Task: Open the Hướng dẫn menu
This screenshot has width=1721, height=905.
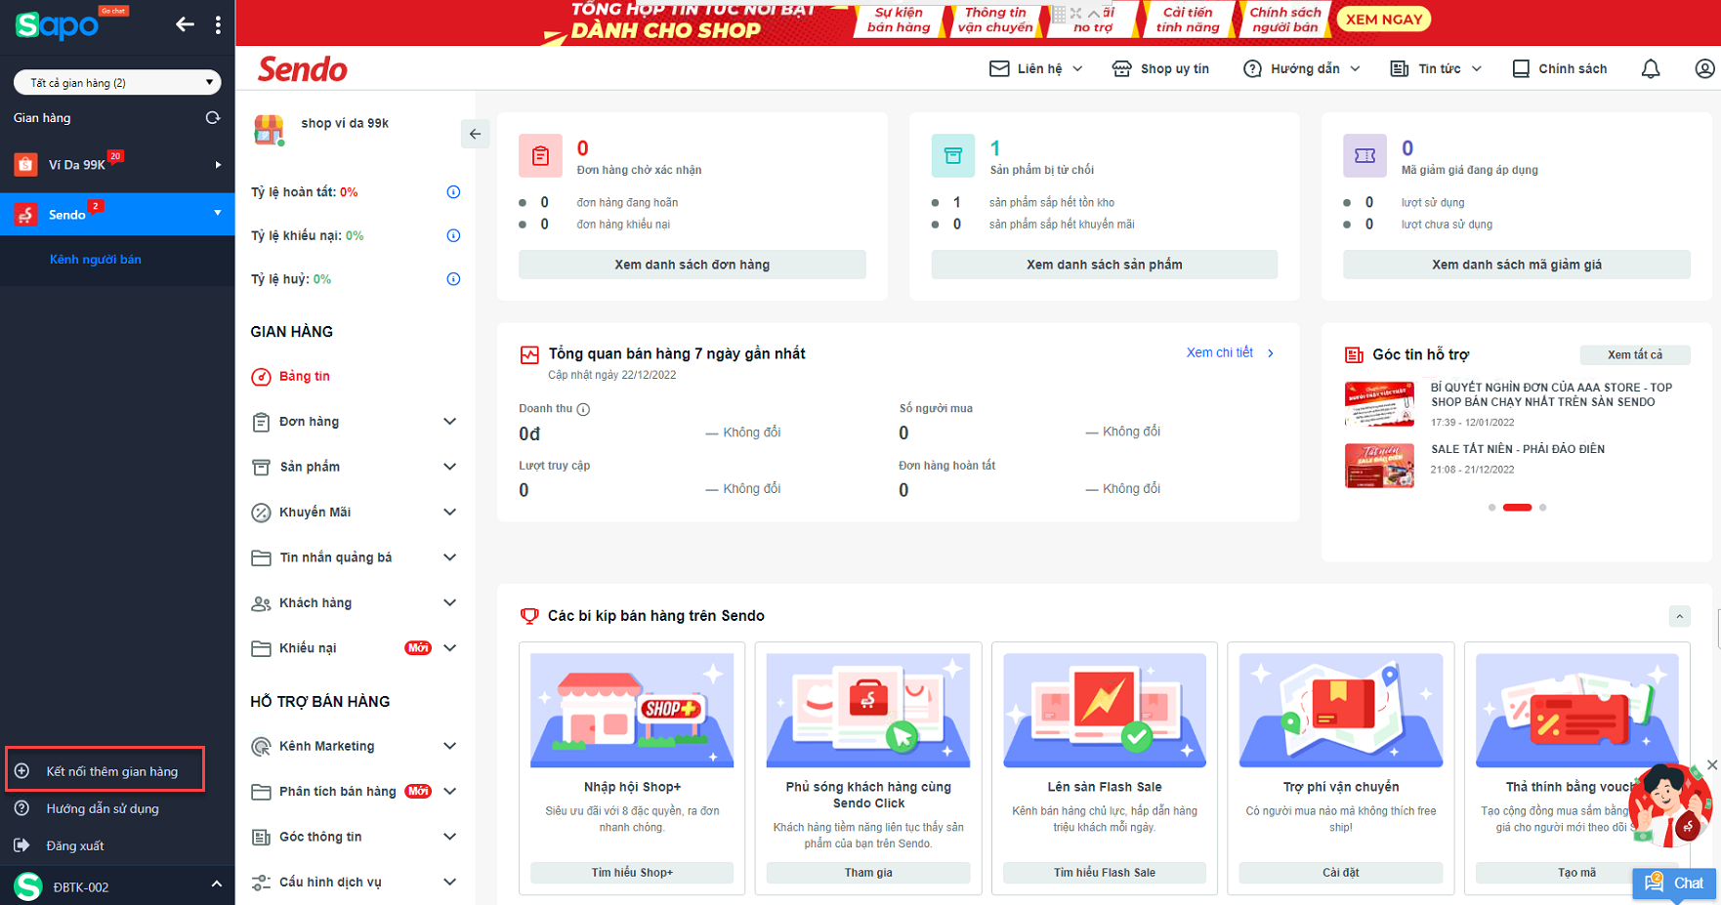Action: [1302, 69]
